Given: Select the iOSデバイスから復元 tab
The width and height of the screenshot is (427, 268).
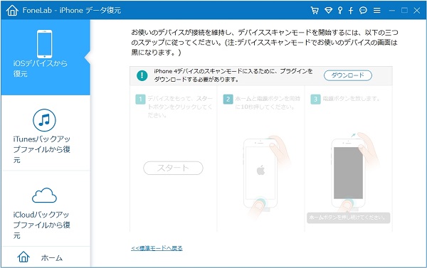Looking at the screenshot, I should [46, 57].
